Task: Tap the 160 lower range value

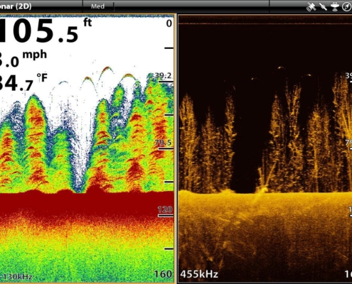Action: tap(163, 274)
